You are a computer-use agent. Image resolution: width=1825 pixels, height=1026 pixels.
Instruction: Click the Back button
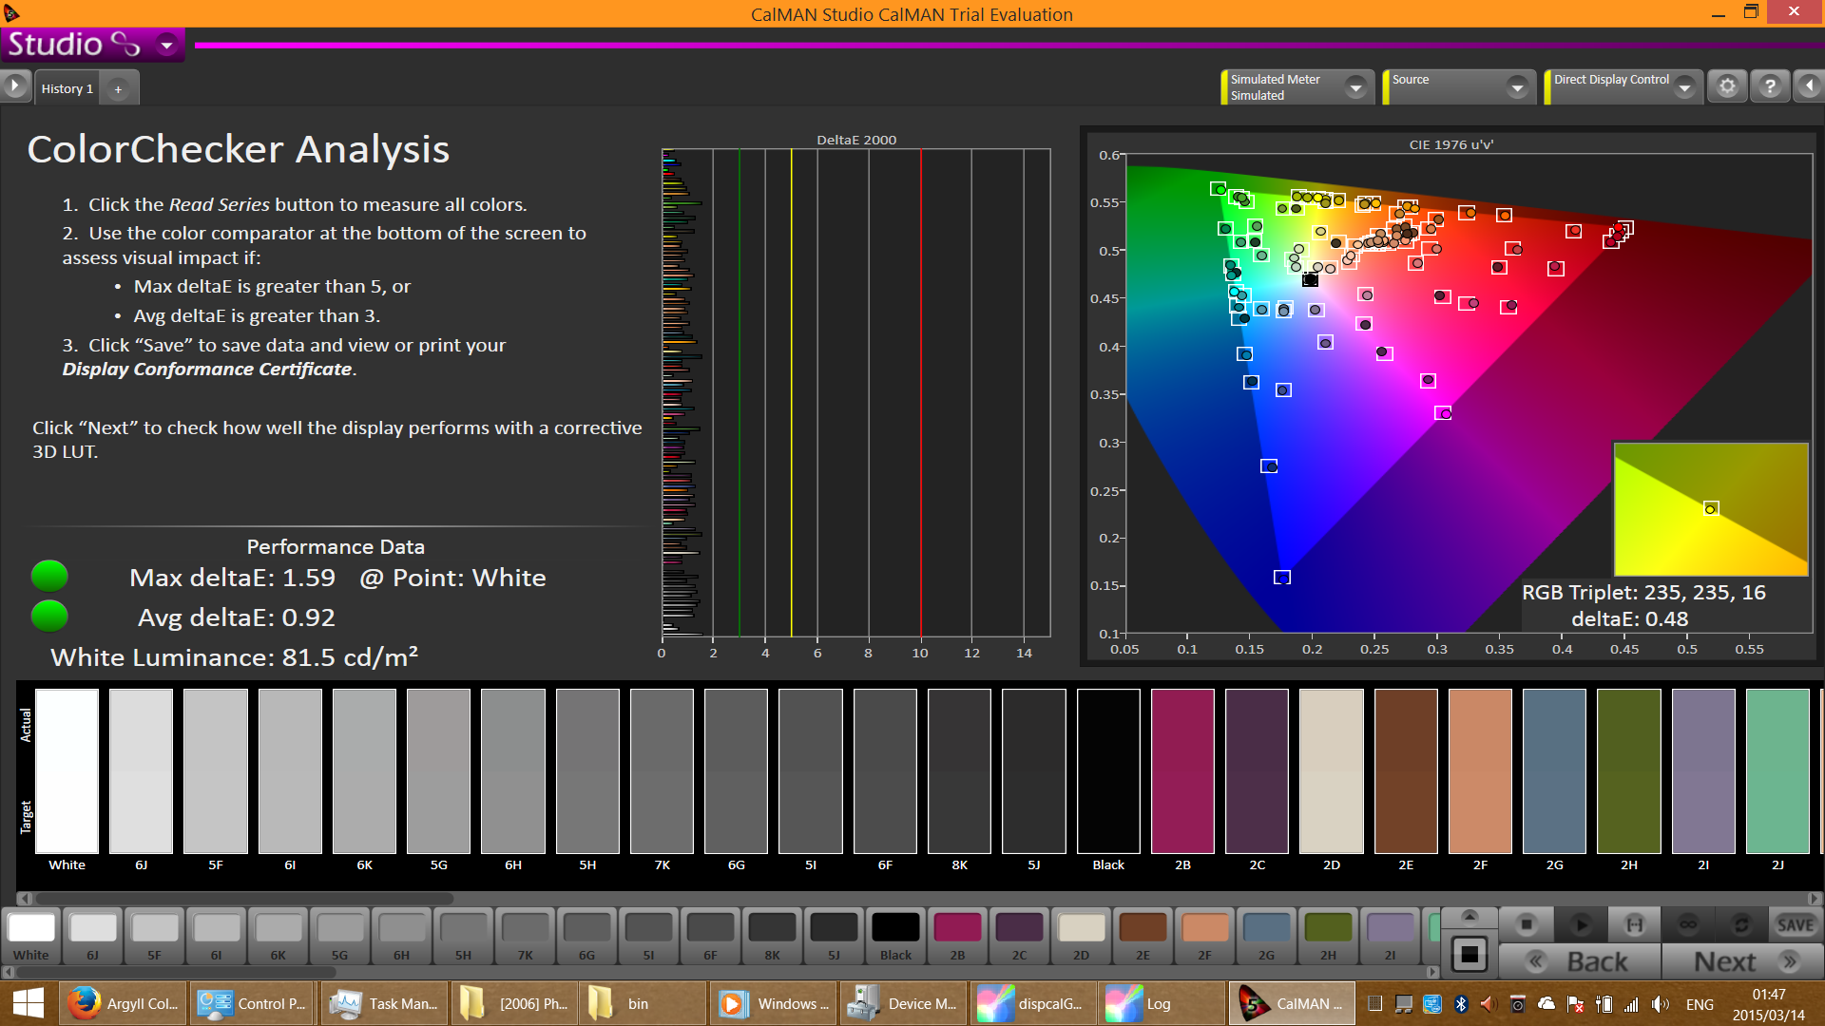pyautogui.click(x=1580, y=961)
